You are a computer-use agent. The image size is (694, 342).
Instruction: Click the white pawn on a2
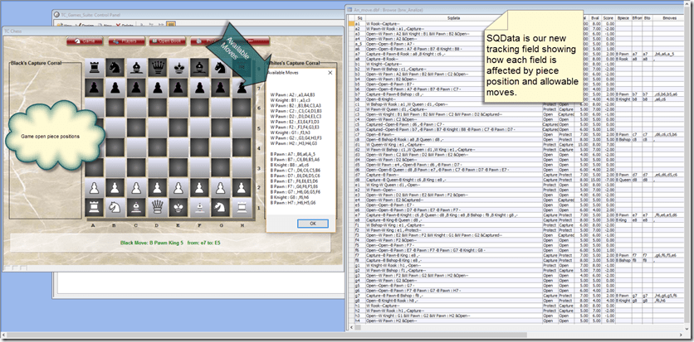point(92,187)
